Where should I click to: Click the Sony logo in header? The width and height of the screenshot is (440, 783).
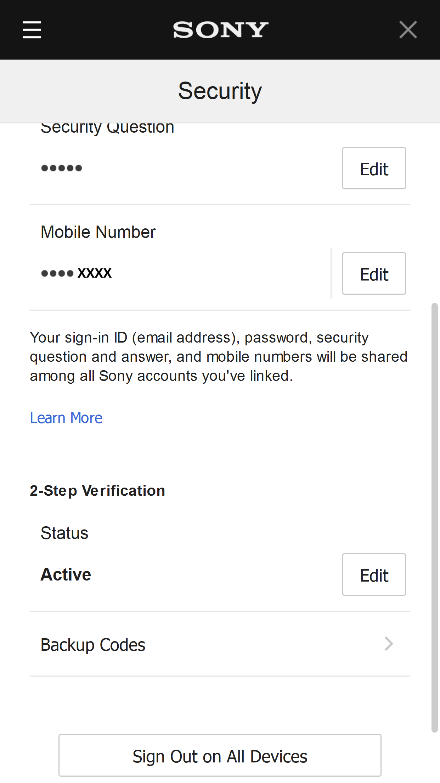220,30
